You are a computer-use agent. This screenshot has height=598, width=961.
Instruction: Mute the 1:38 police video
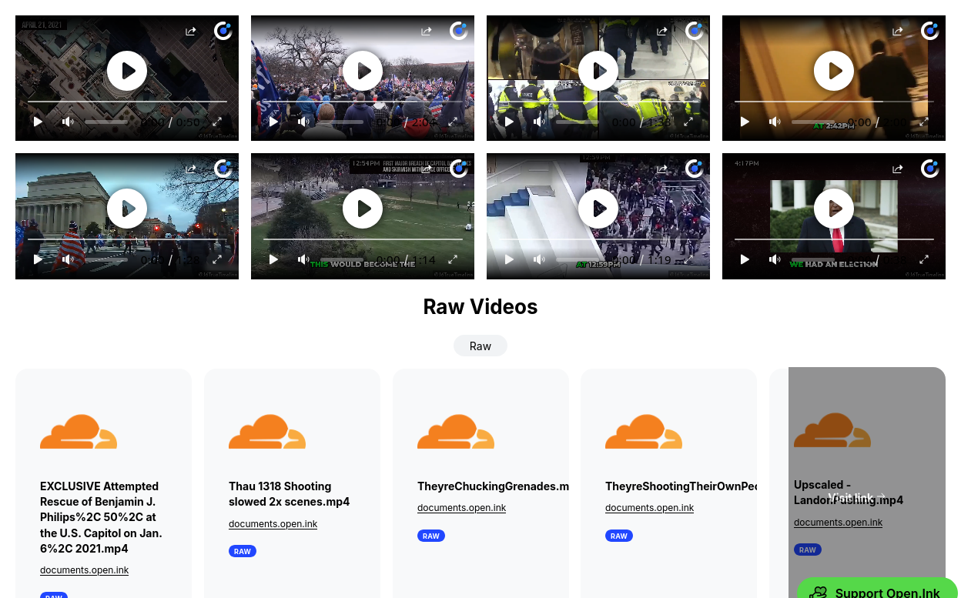pyautogui.click(x=539, y=122)
